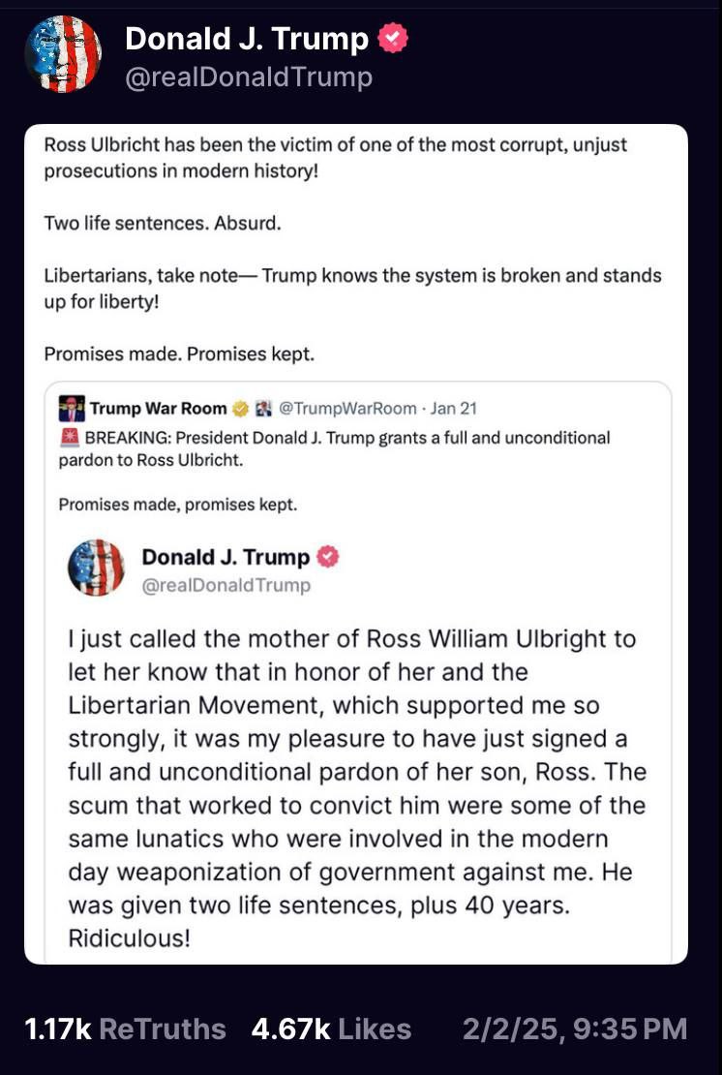
Task: Click the gold verified badge beside Trump War Room
Action: click(240, 409)
